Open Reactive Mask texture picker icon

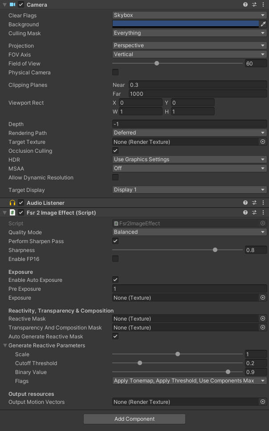(x=263, y=318)
